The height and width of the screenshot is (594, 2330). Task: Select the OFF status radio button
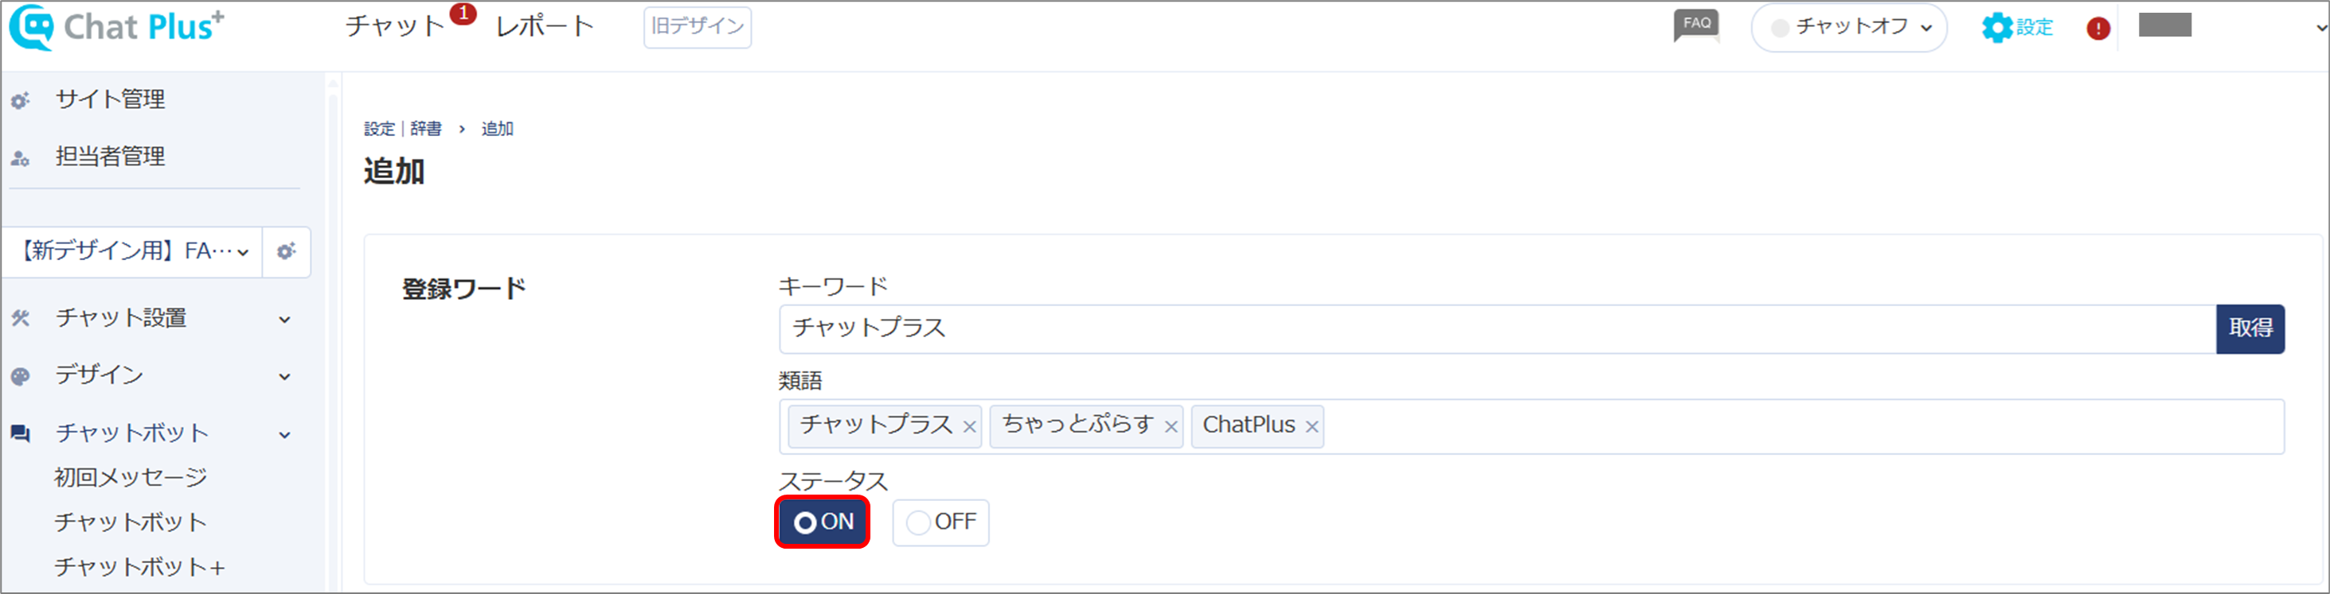click(x=940, y=522)
